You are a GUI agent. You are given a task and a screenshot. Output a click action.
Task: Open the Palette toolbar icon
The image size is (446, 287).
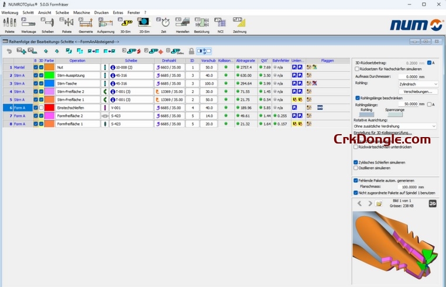pyautogui.click(x=9, y=25)
